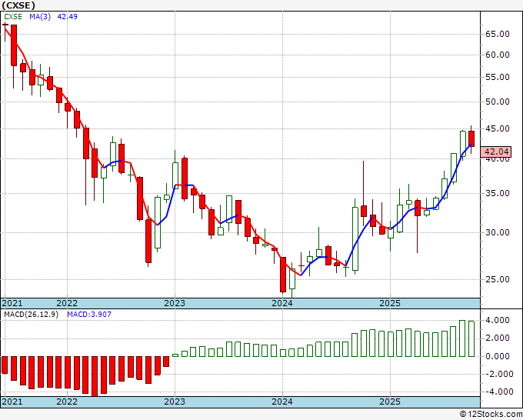Image resolution: width=523 pixels, height=420 pixels.
Task: Click the tallest red candlestick near 65
Action: [x=14, y=45]
